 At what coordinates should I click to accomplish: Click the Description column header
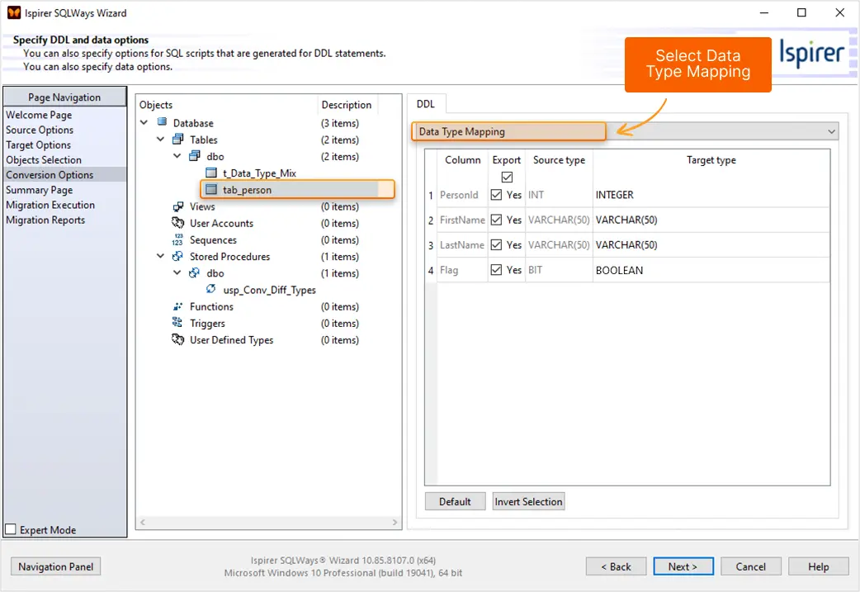[346, 104]
